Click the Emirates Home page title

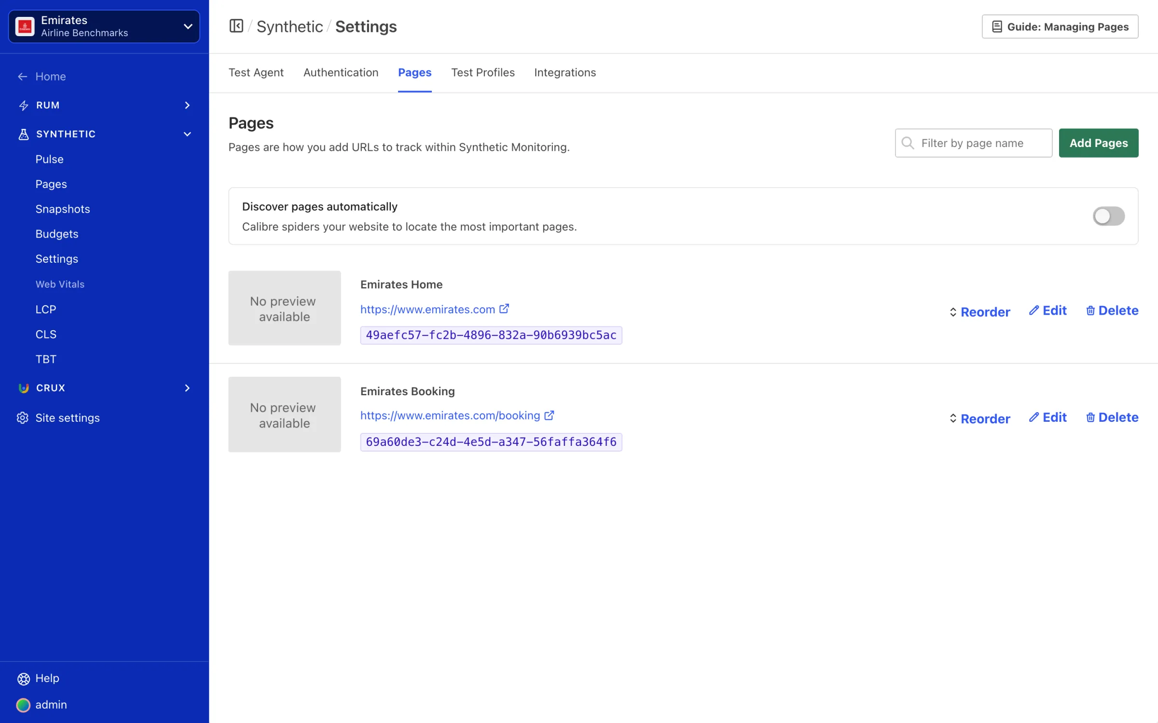(x=401, y=284)
